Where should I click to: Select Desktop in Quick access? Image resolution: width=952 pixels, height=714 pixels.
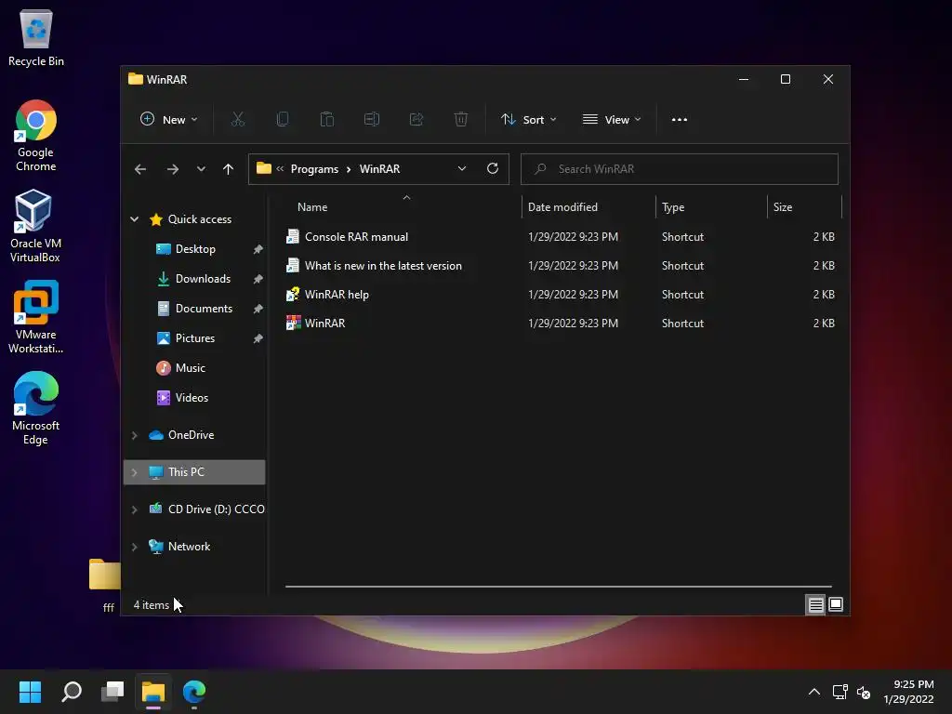(x=194, y=249)
